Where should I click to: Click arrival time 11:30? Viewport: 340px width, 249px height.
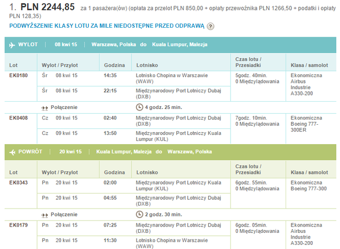coord(110,240)
